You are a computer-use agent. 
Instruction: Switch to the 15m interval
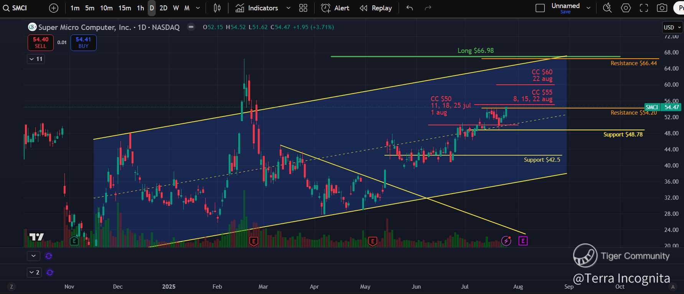125,8
